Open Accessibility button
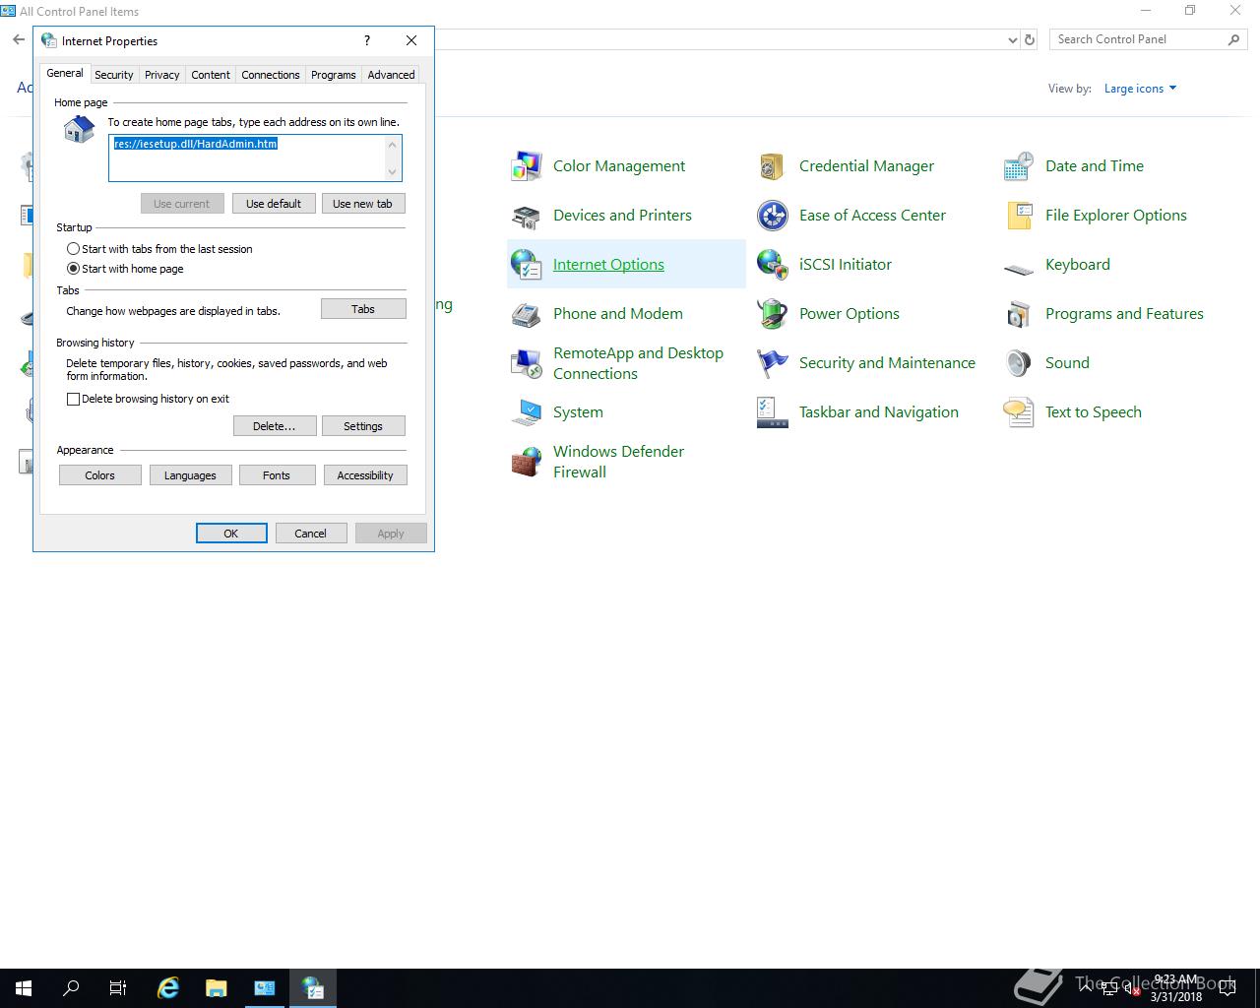Viewport: 1260px width, 1008px height. tap(365, 475)
